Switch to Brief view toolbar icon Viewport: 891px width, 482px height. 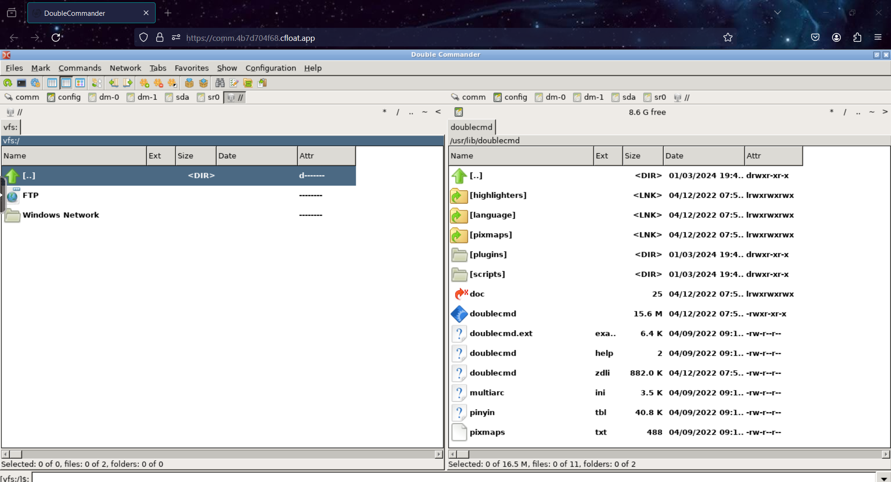[x=52, y=83]
